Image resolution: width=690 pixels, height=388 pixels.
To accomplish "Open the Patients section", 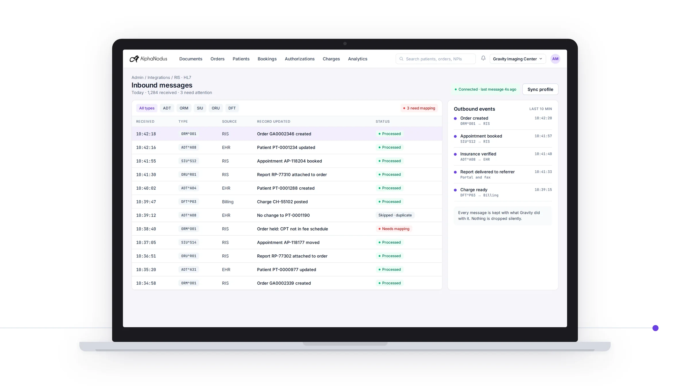I will 241,59.
